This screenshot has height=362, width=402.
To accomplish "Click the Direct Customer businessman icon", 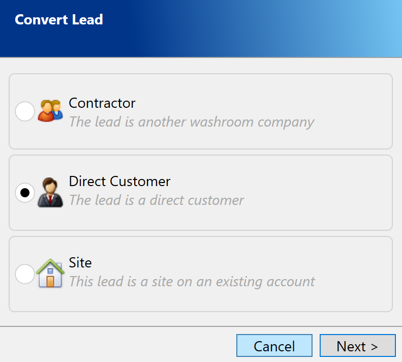I will click(x=50, y=192).
